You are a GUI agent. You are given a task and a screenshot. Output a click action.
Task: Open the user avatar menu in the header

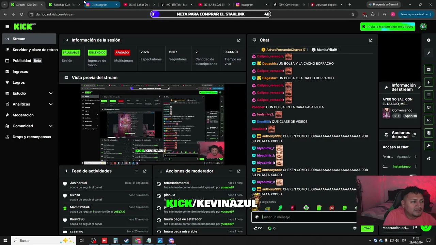423,27
